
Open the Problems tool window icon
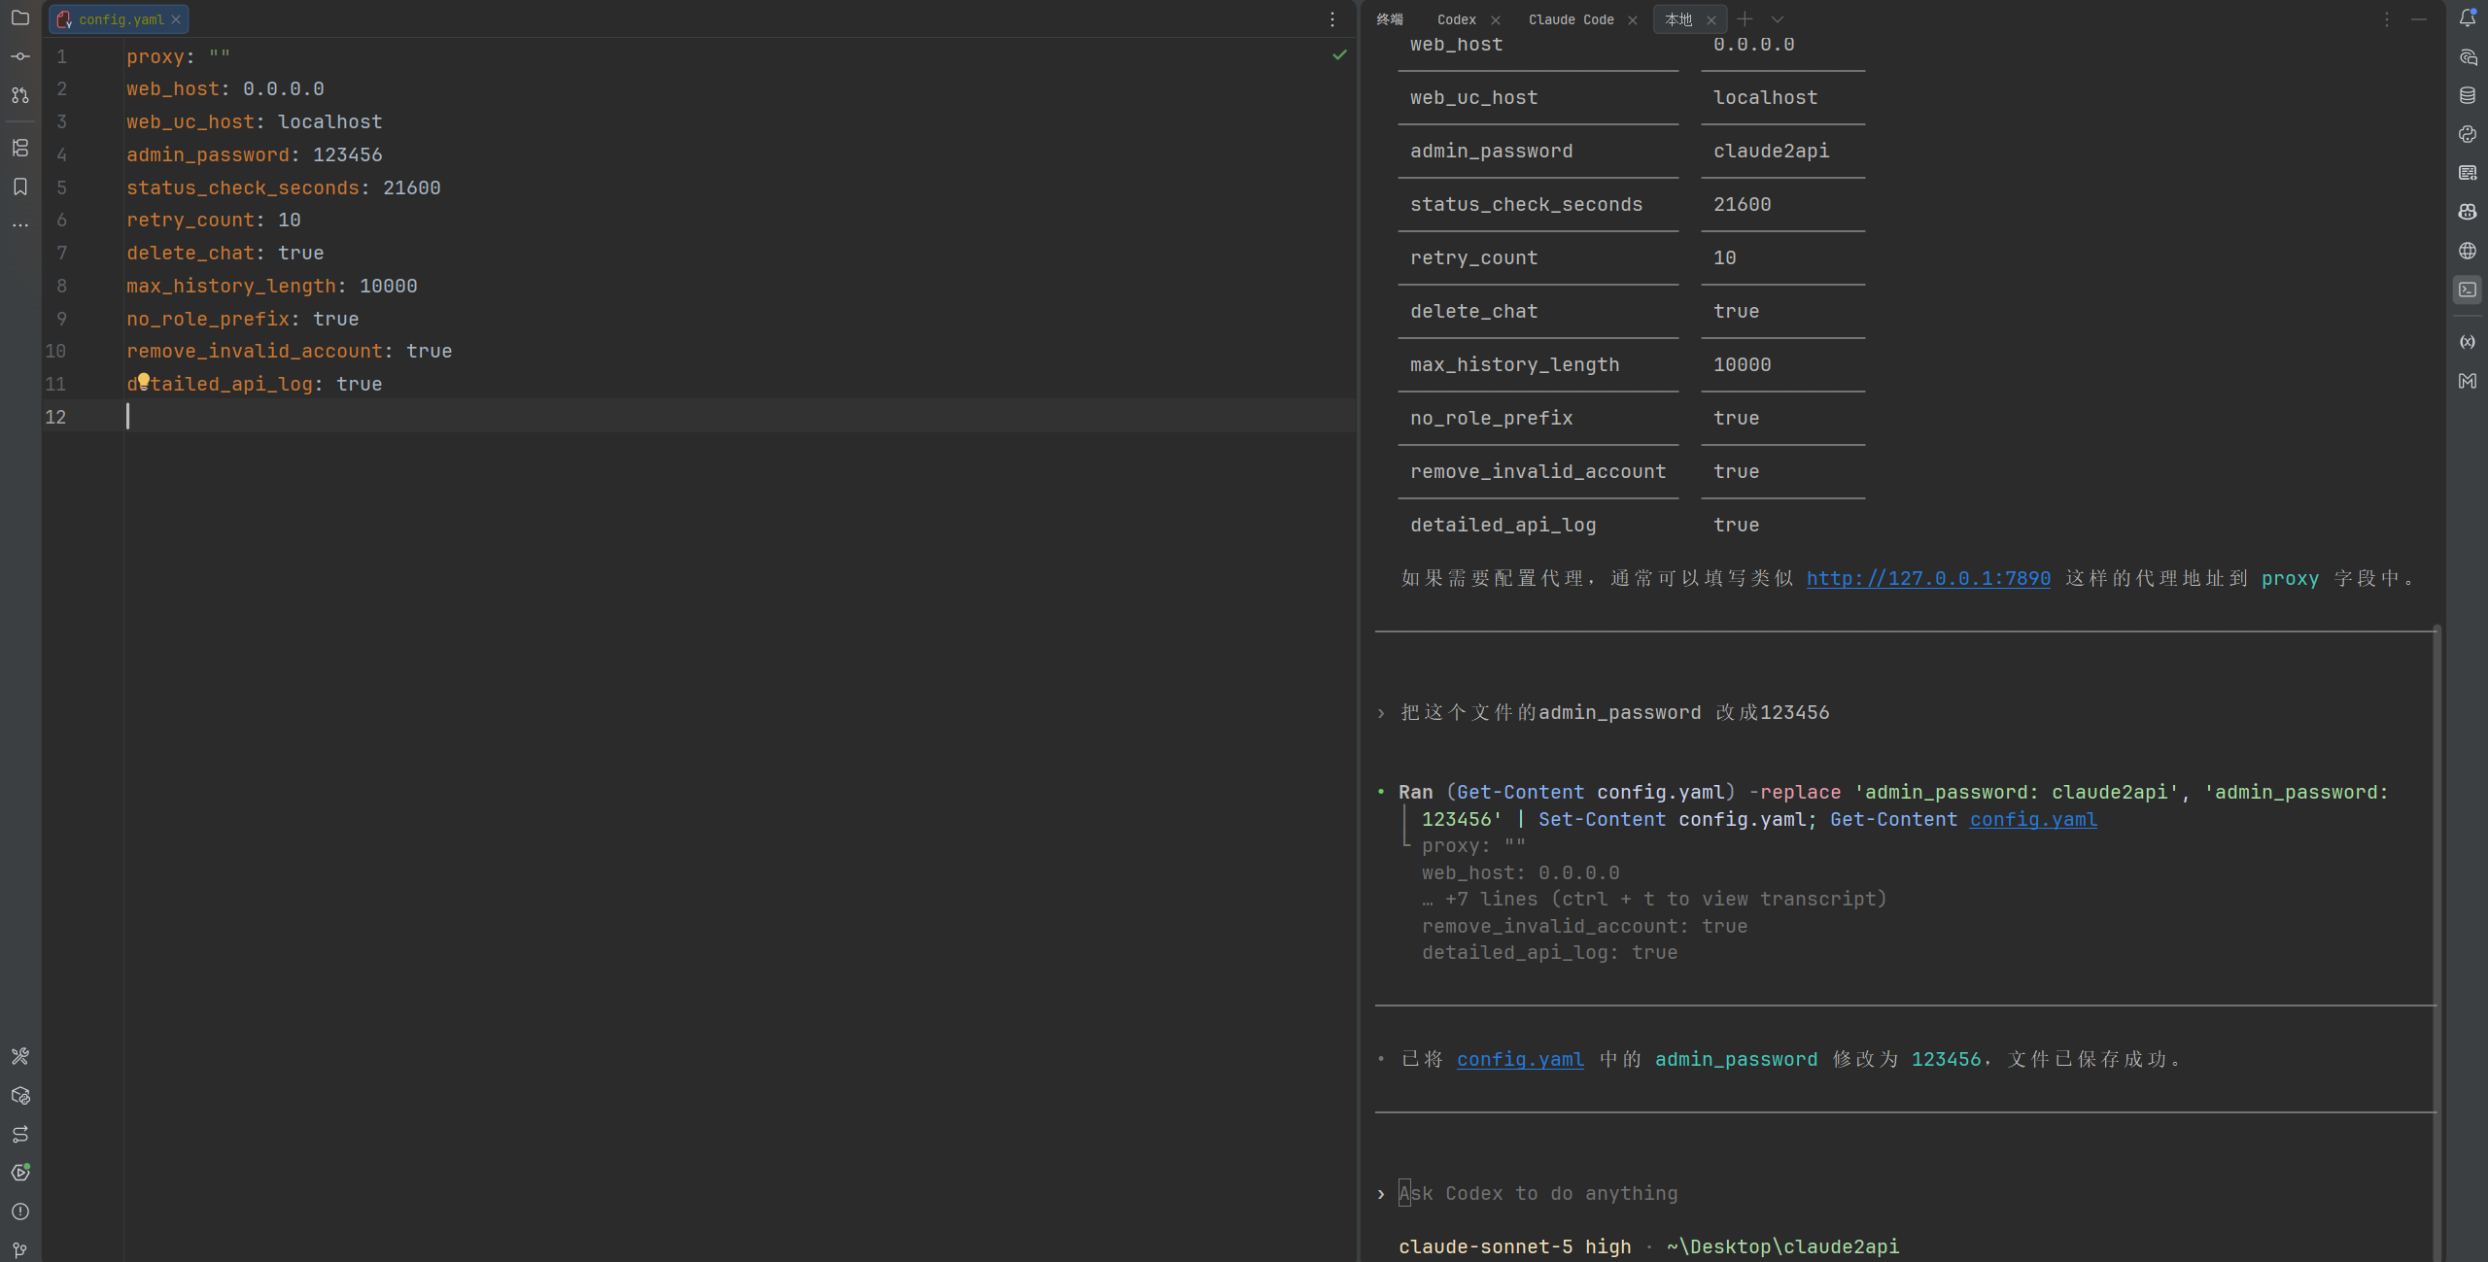[x=20, y=1211]
